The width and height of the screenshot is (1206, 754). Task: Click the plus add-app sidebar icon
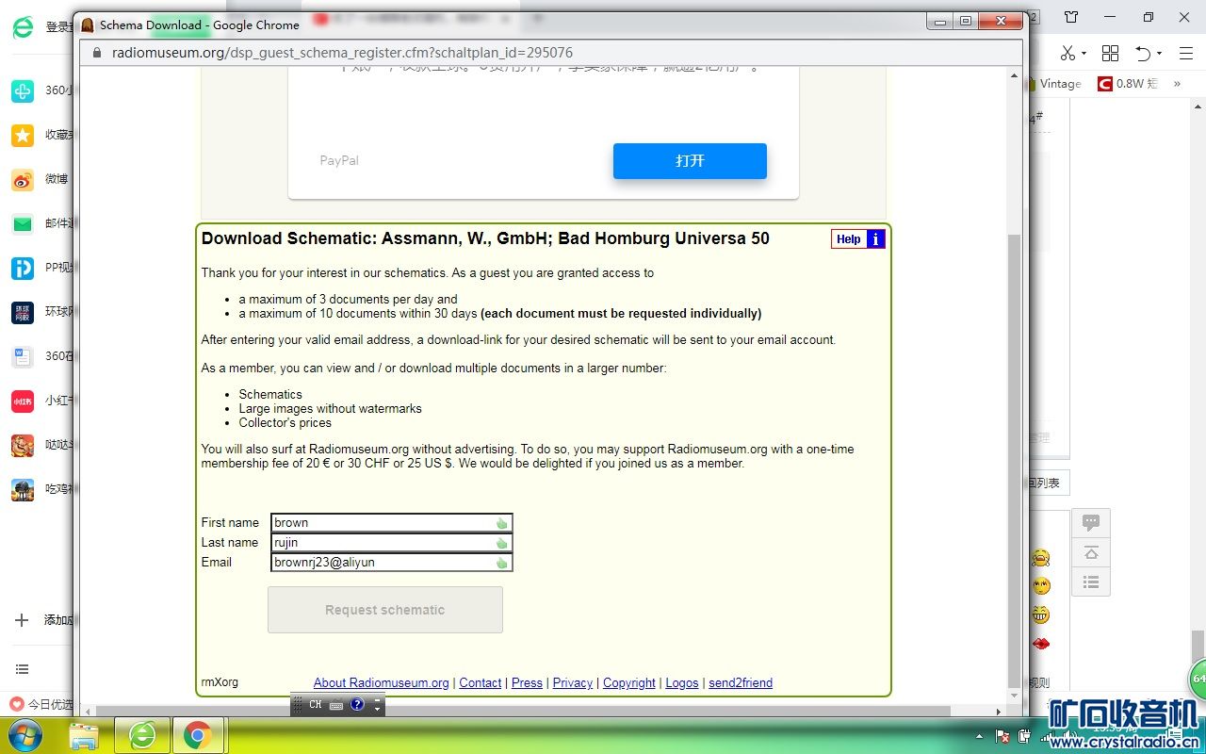click(x=22, y=620)
